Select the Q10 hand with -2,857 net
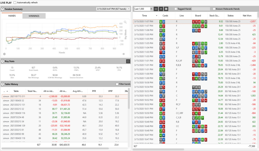259x151 pixels. click(195, 22)
